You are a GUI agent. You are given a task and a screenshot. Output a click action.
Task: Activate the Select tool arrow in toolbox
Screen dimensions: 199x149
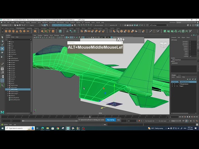click(x=2, y=37)
